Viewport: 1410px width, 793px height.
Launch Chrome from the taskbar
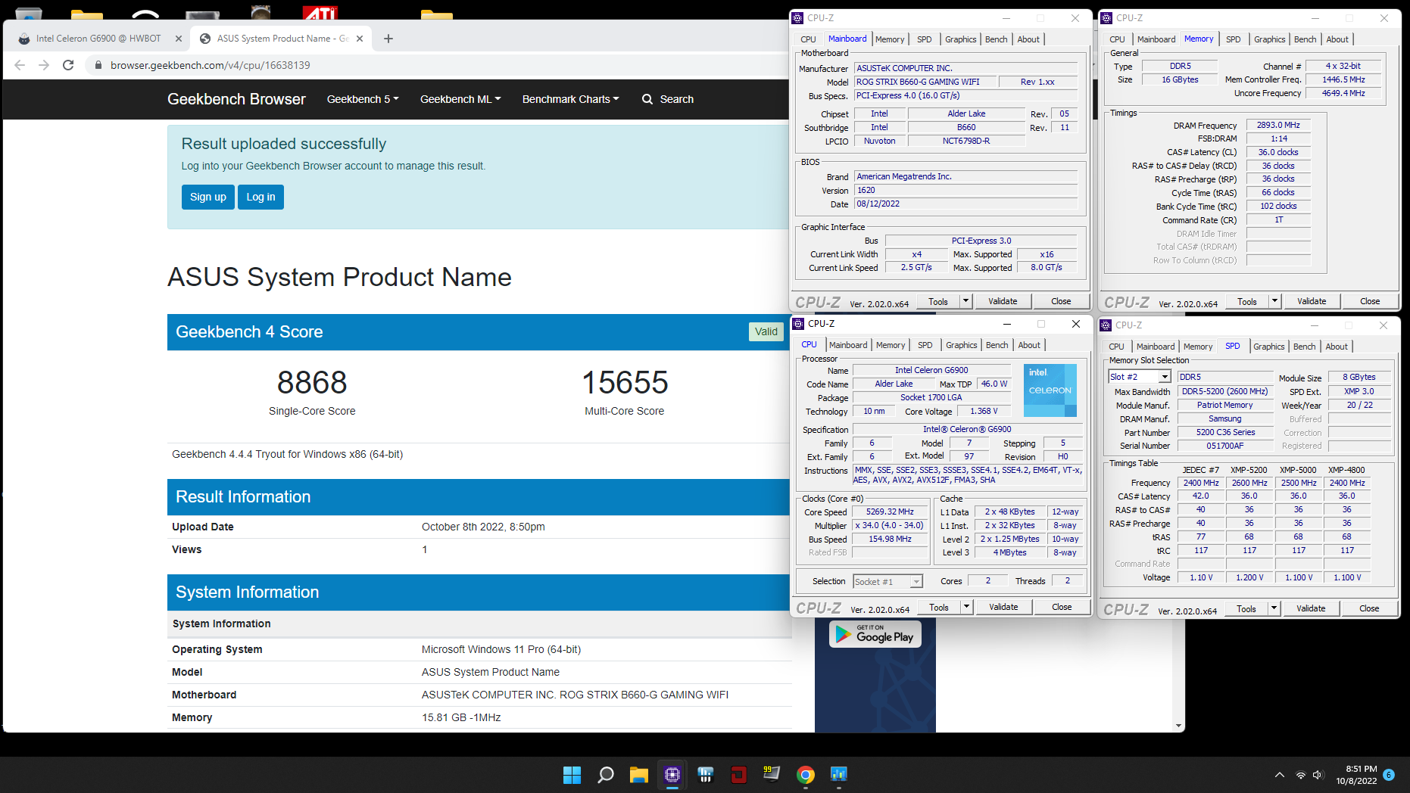coord(806,775)
